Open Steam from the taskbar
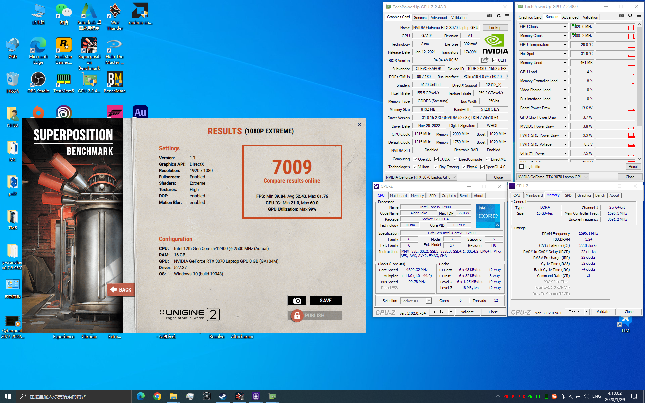This screenshot has width=645, height=403. (x=223, y=396)
